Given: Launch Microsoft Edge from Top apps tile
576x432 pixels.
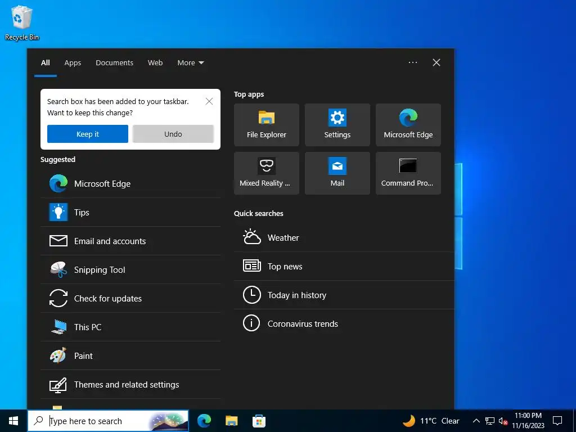Looking at the screenshot, I should (x=408, y=125).
